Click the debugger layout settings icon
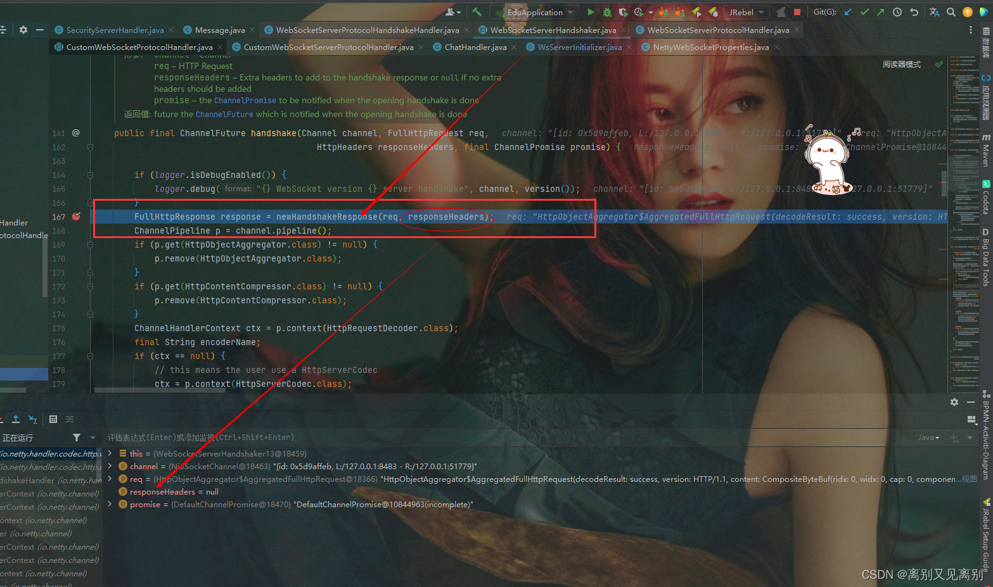 coord(971,419)
